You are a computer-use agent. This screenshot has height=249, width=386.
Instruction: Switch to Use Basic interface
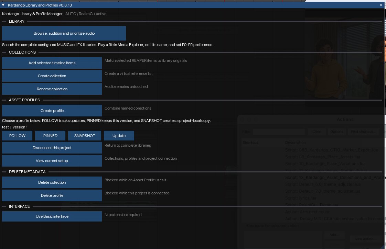(x=52, y=216)
